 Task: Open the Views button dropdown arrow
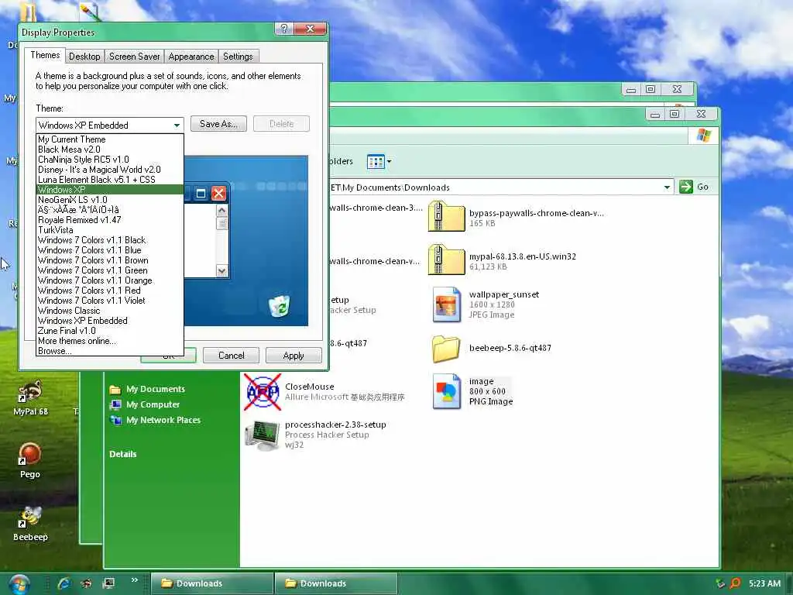click(389, 162)
